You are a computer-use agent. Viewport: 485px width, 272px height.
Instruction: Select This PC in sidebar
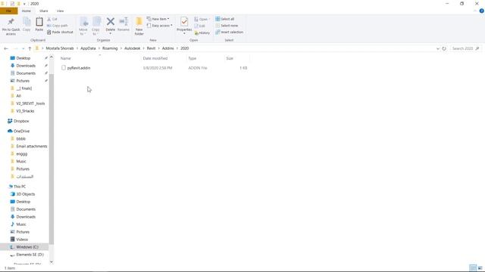20,187
